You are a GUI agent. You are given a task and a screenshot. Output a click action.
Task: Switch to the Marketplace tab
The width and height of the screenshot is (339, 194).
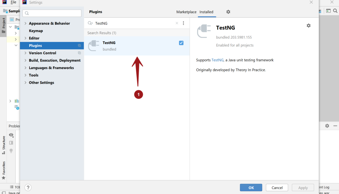coord(186,12)
